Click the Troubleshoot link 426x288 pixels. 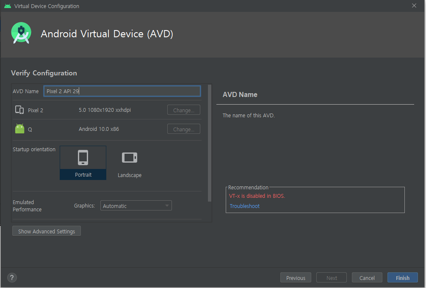pyautogui.click(x=244, y=206)
